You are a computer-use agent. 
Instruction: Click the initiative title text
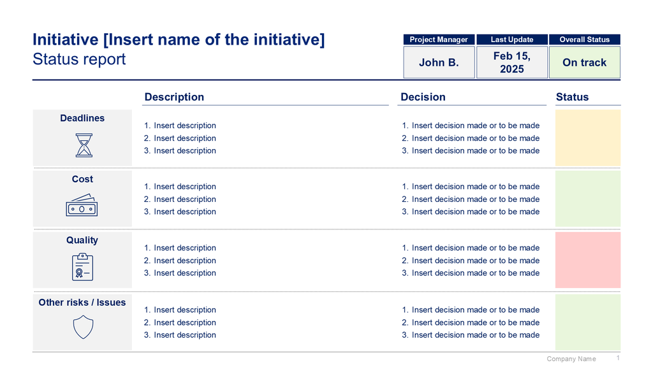point(179,40)
